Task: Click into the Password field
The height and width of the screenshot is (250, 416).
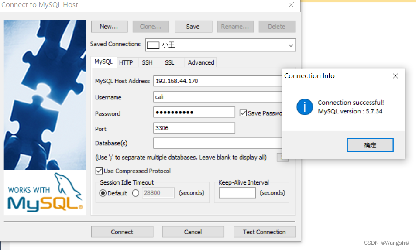Action: (194, 112)
